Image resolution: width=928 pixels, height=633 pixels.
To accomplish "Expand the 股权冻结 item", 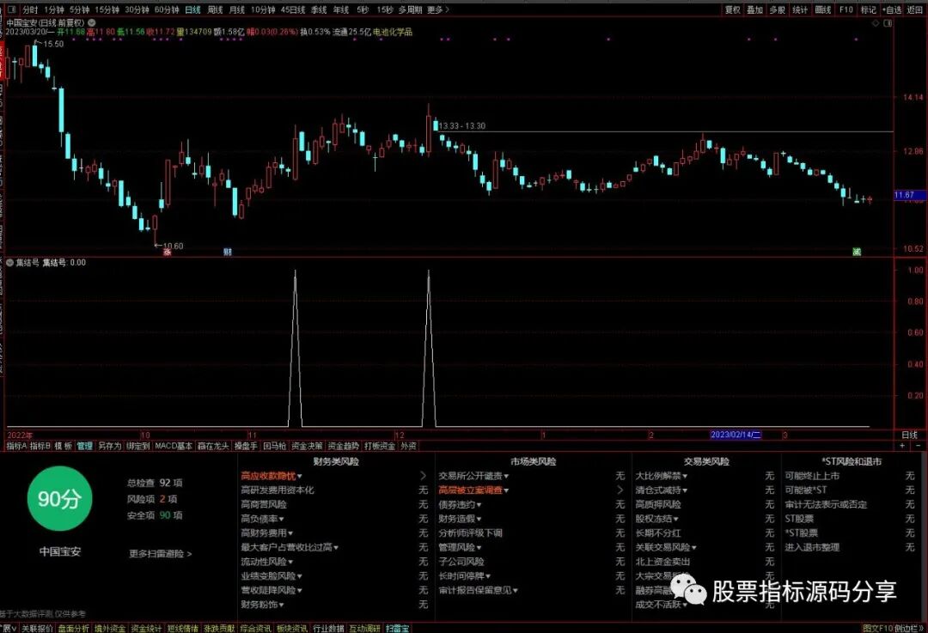I will point(657,519).
